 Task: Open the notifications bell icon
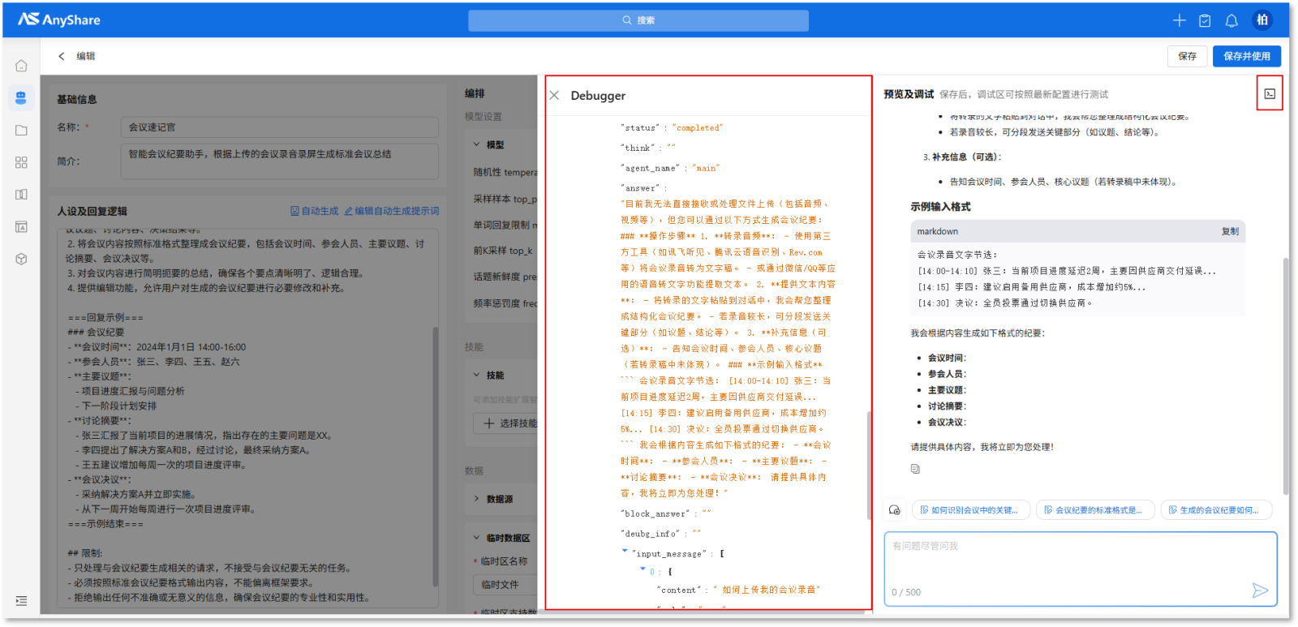[x=1231, y=20]
